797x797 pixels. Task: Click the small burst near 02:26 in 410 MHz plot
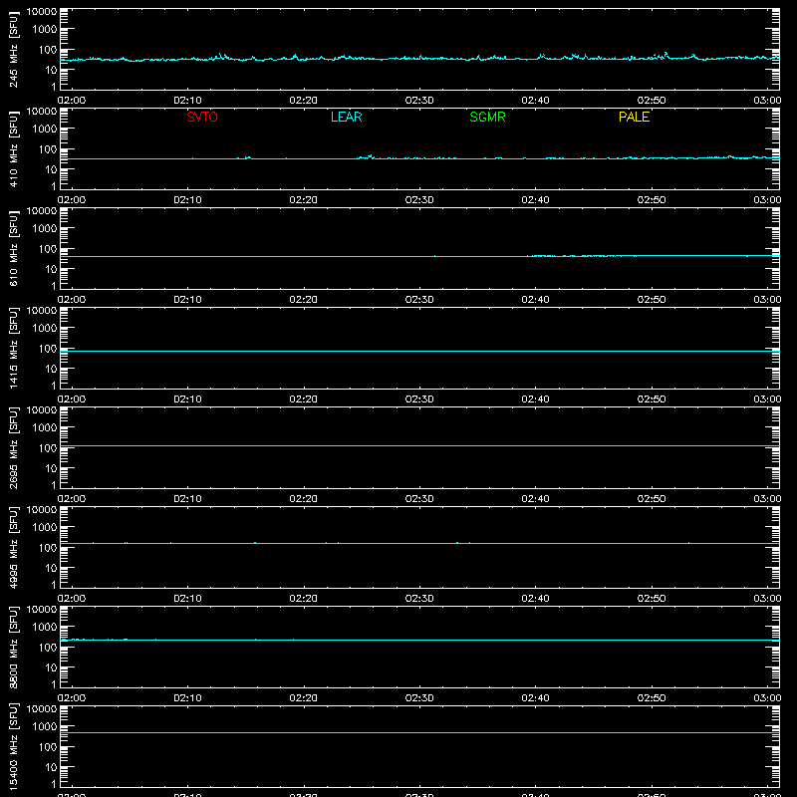(370, 156)
